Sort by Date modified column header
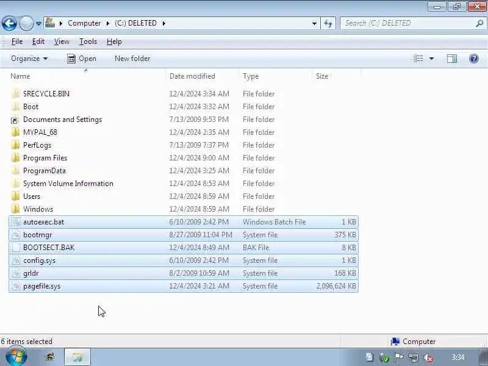 click(192, 76)
